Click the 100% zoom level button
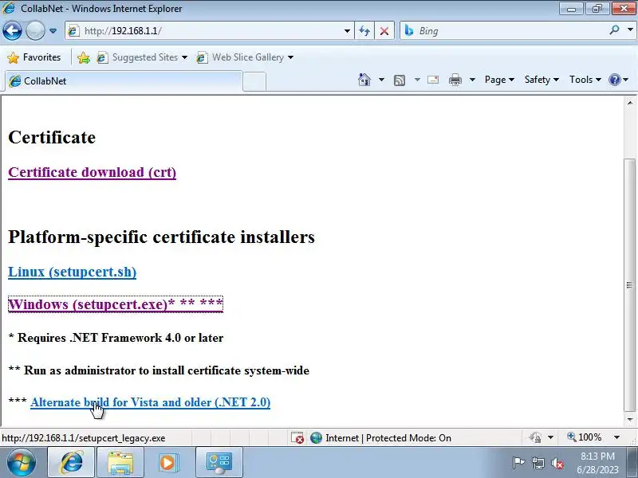This screenshot has width=638, height=478. [585, 437]
